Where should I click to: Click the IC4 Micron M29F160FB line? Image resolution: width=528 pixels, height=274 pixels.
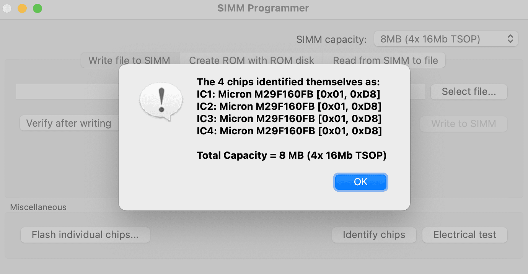289,131
